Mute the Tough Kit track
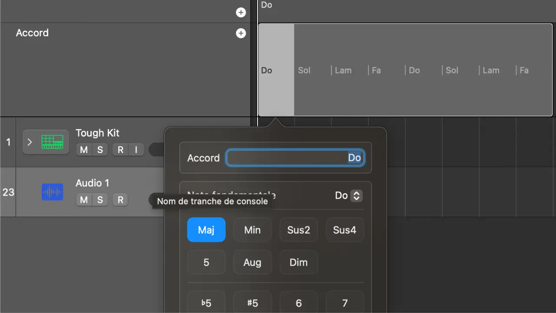 (x=84, y=150)
